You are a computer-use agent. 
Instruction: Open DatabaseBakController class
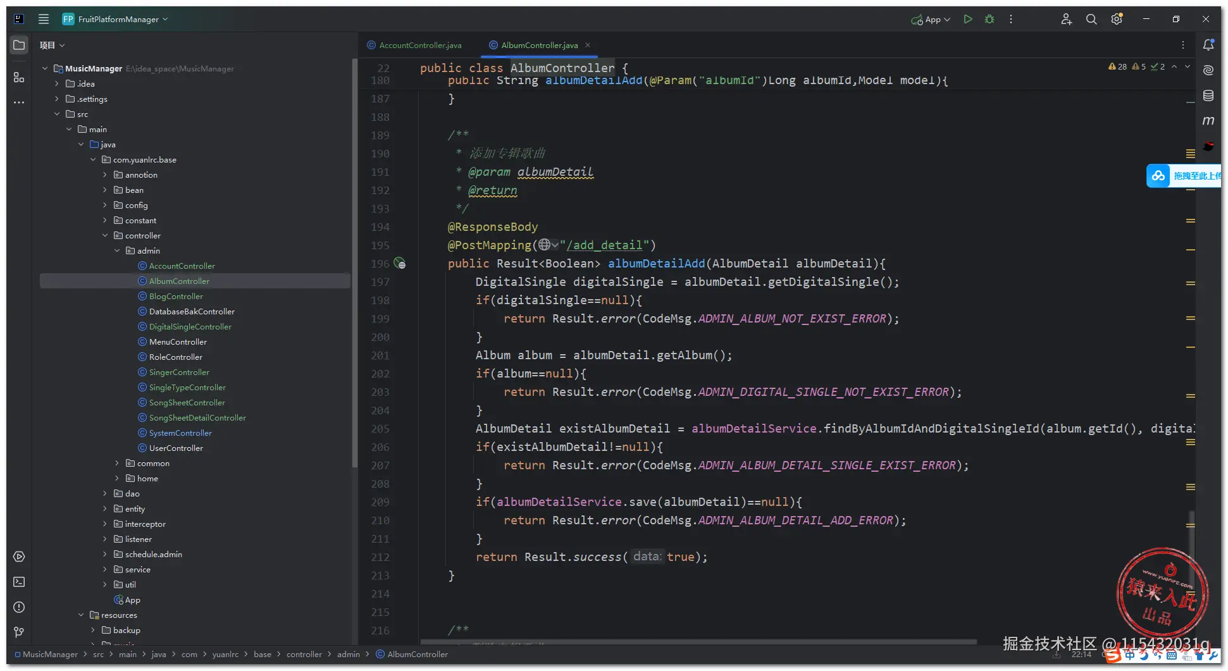click(192, 311)
